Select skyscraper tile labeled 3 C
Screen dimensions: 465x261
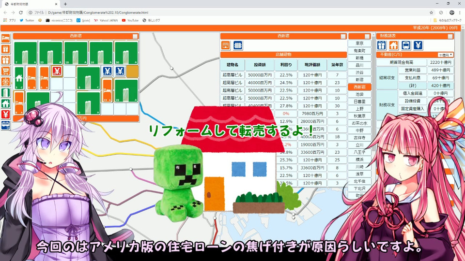tap(88, 78)
